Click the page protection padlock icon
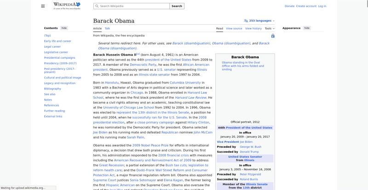The height and width of the screenshot is (190, 368). [273, 35]
